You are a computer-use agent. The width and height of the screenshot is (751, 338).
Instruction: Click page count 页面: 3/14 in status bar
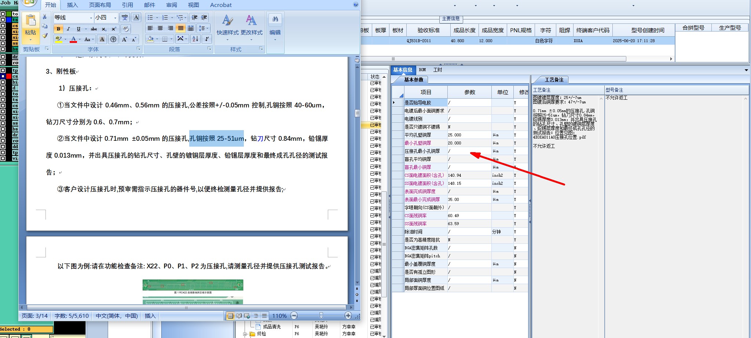(x=34, y=316)
